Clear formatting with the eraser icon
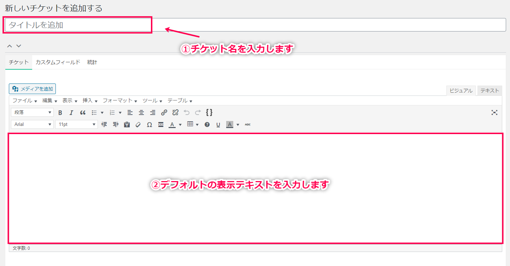 click(x=138, y=125)
